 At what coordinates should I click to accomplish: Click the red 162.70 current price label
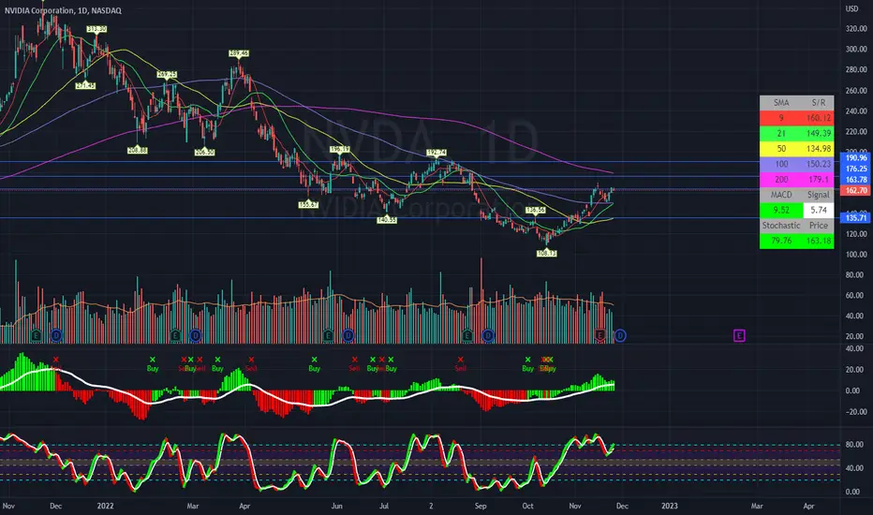pyautogui.click(x=856, y=190)
